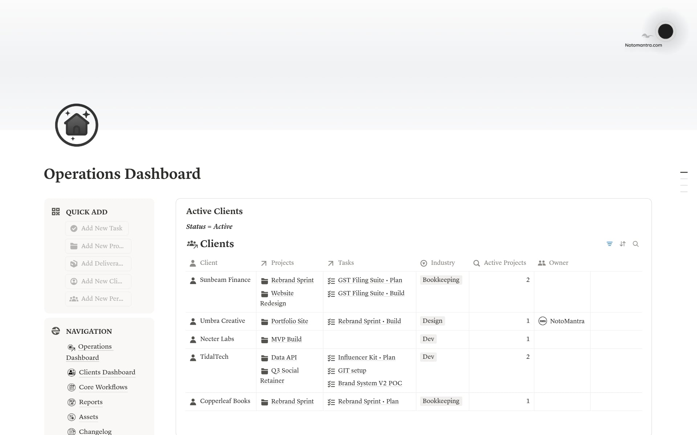
Task: Click the Clients database group icon
Action: pos(192,244)
